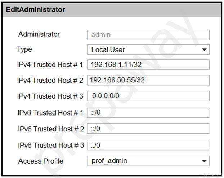This screenshot has height=178, width=224.
Task: Open the Access Profile dropdown showing prof_admin
Action: (x=148, y=161)
